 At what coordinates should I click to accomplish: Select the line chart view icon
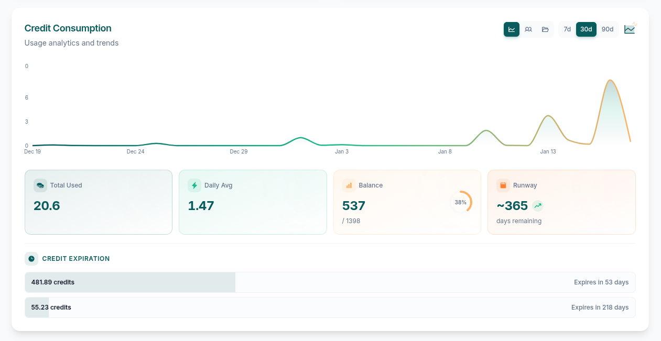[512, 29]
